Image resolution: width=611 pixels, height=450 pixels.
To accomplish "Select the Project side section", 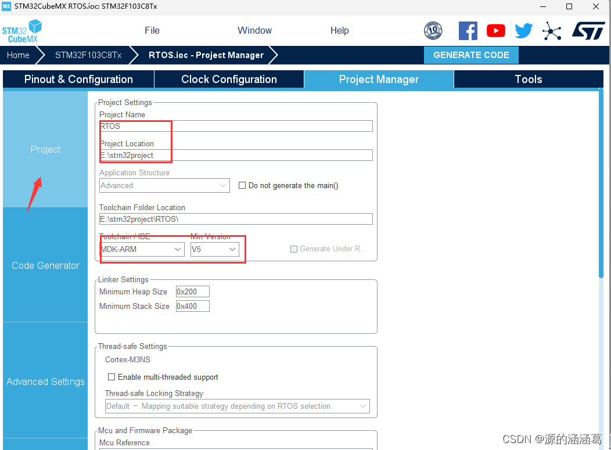I will [x=45, y=149].
